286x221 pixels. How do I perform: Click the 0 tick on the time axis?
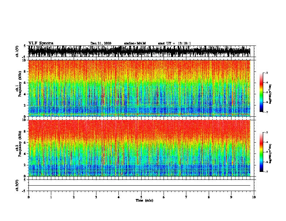29,197
